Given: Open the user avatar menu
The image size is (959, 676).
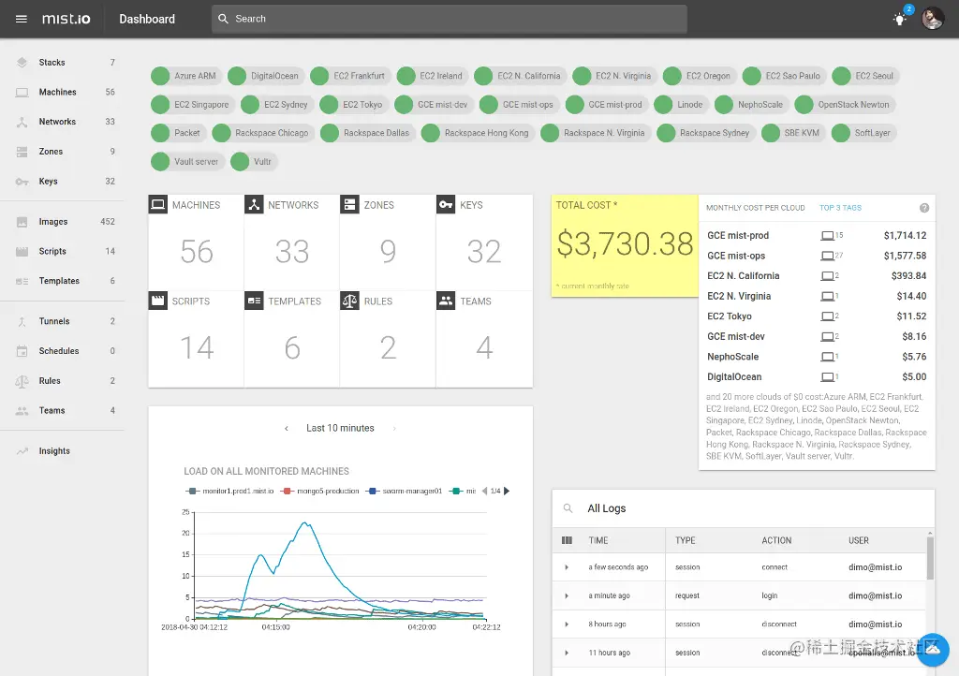Looking at the screenshot, I should (x=932, y=19).
